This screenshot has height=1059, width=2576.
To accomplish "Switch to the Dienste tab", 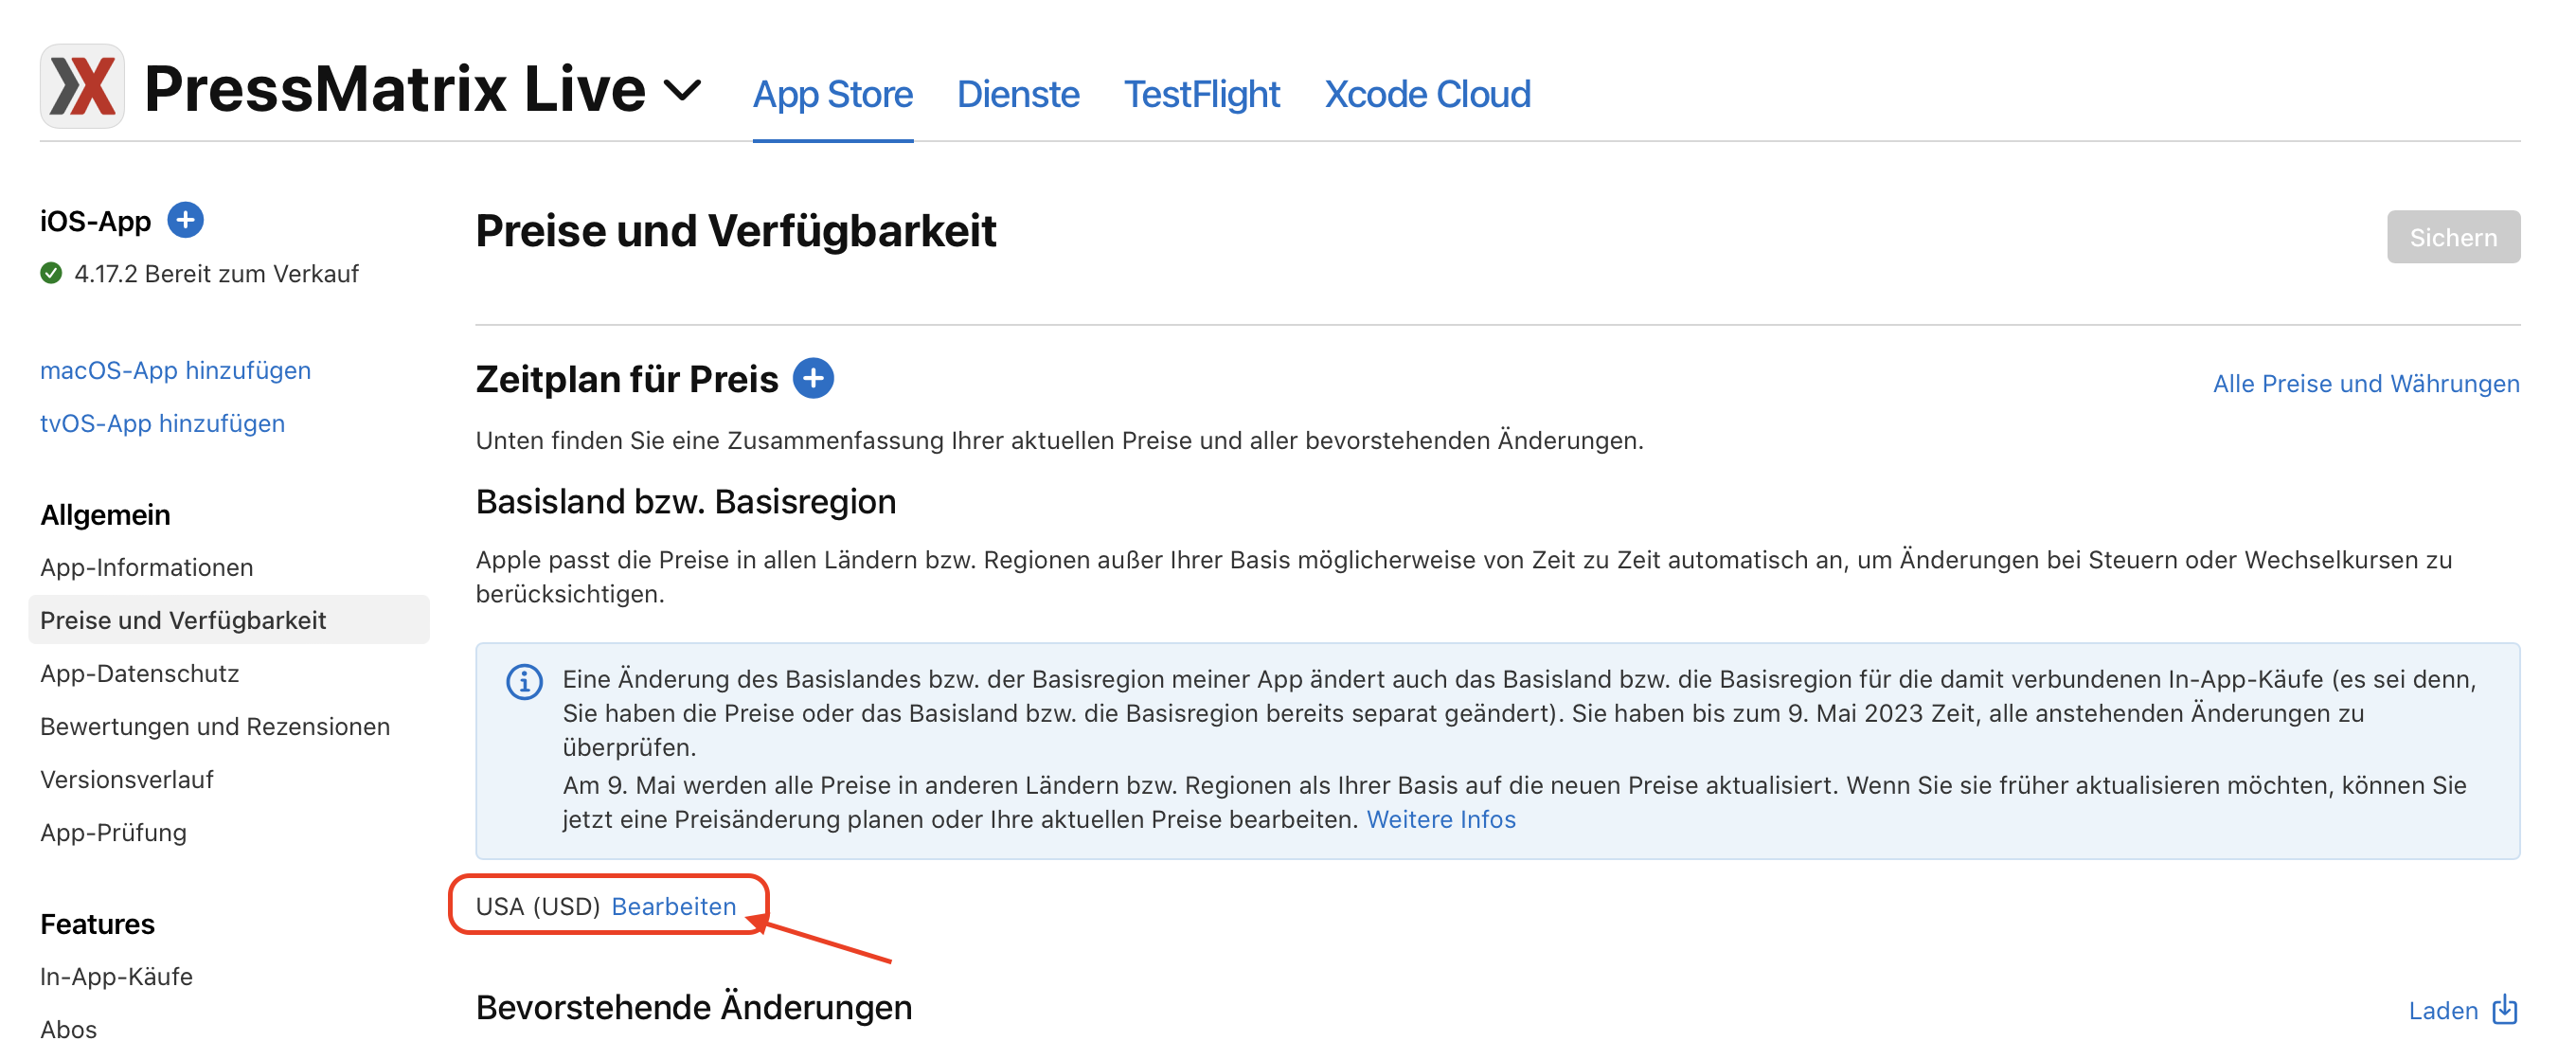I will pos(1018,94).
